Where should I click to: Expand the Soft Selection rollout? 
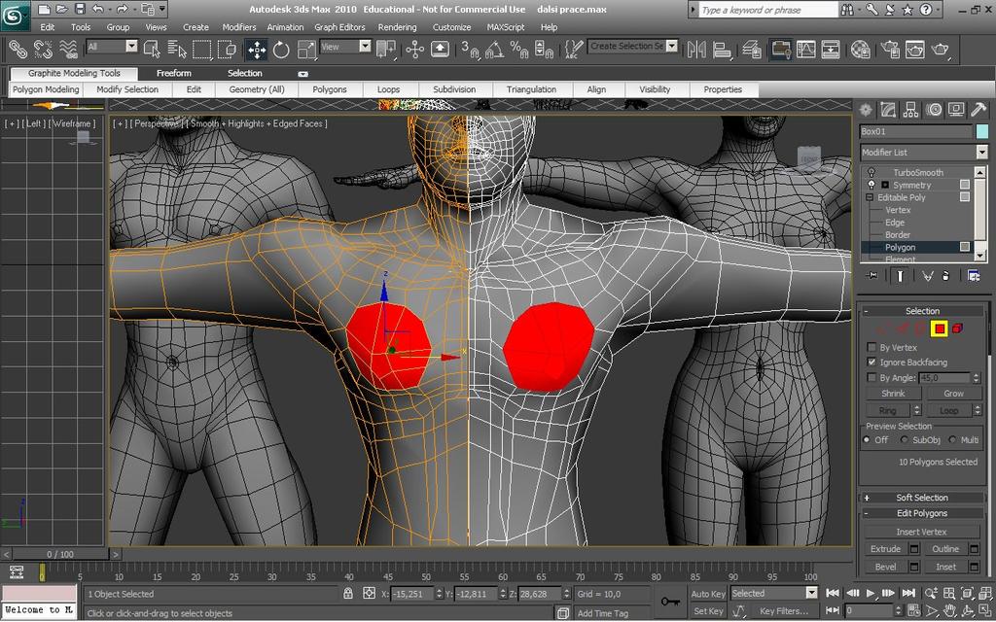pyautogui.click(x=922, y=498)
